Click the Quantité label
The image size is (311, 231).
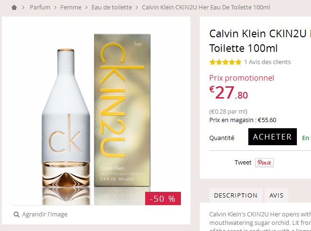click(x=221, y=138)
